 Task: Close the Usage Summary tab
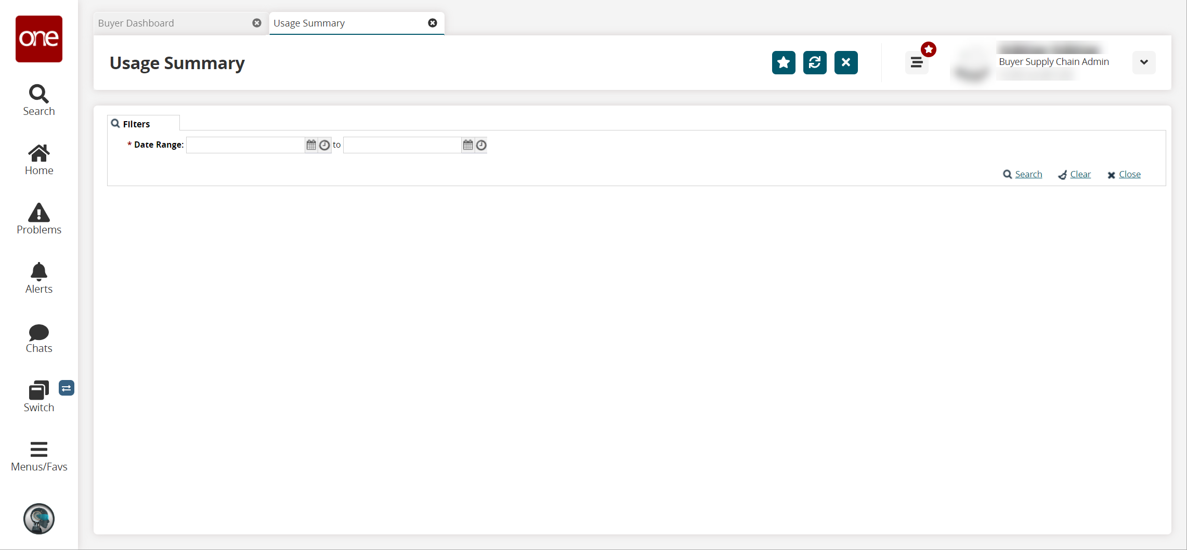tap(433, 23)
